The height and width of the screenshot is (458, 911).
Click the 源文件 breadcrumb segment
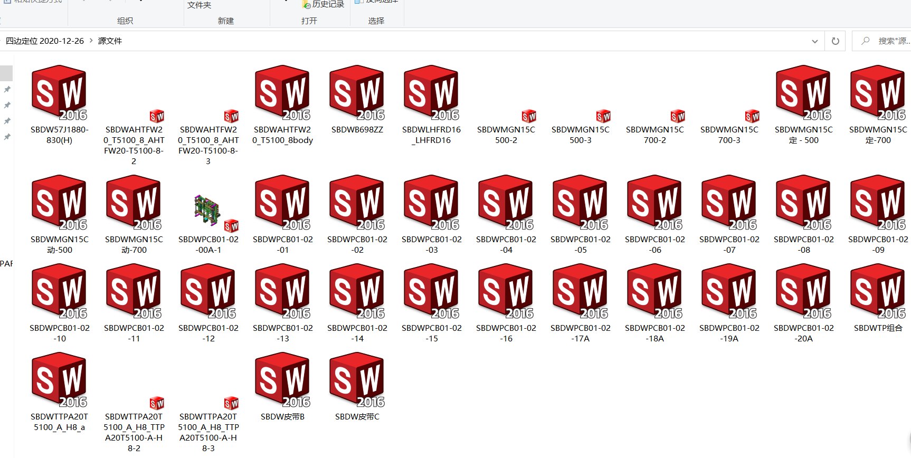(110, 41)
